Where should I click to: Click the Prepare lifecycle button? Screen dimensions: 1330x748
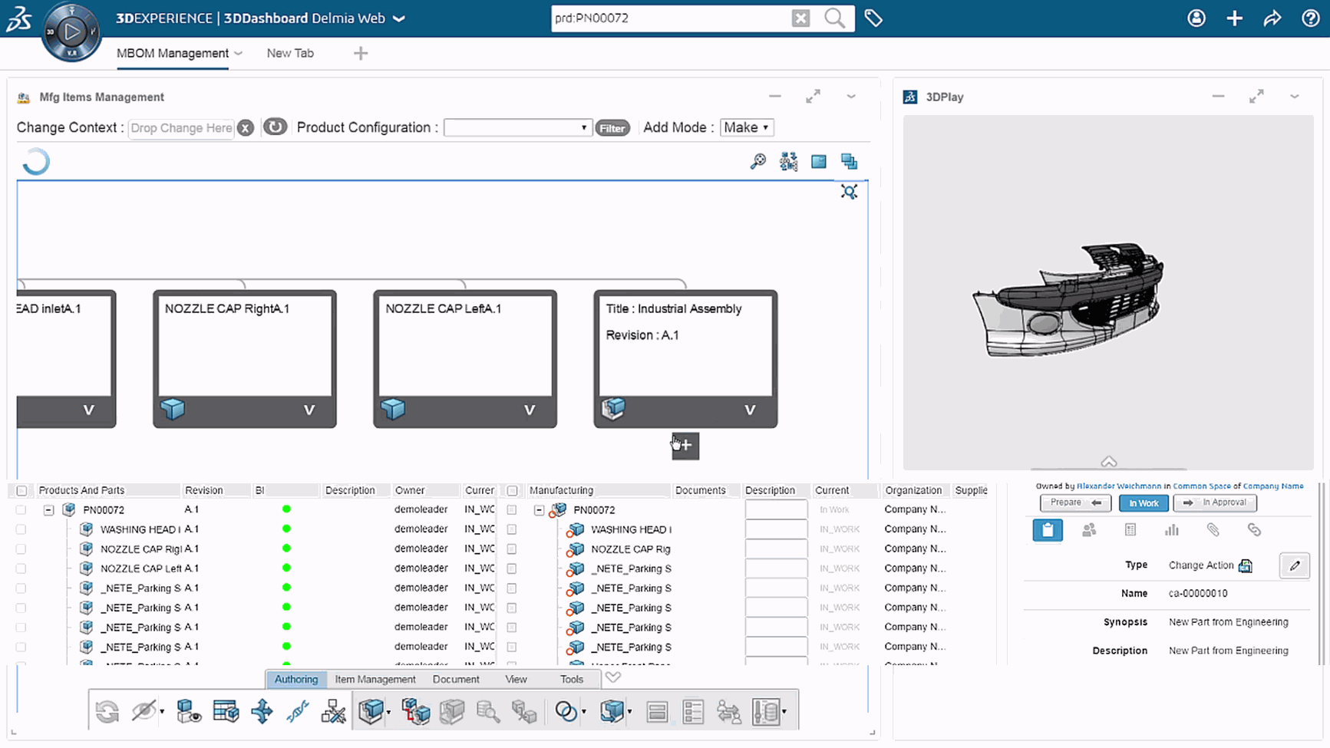tap(1074, 503)
